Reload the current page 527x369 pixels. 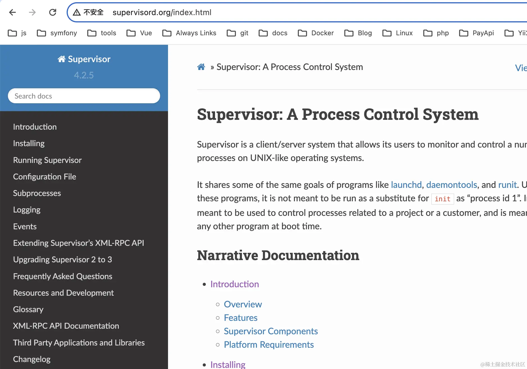tap(53, 12)
